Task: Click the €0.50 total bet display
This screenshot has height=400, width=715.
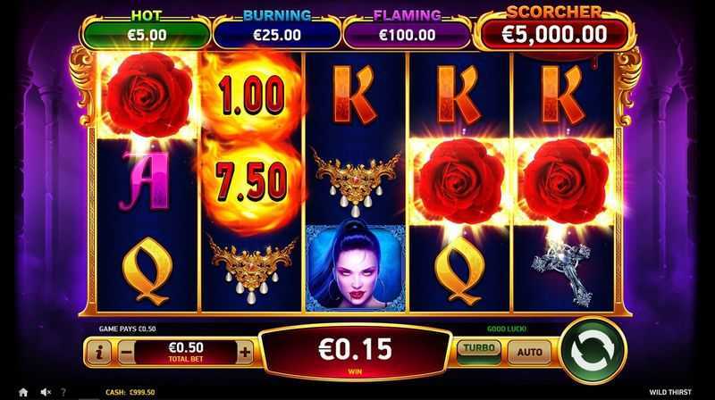Action: click(x=186, y=352)
